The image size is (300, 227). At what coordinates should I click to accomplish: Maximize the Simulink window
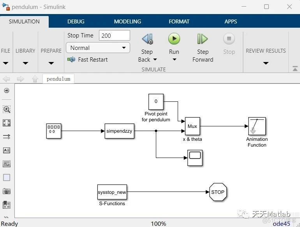pyautogui.click(x=266, y=7)
